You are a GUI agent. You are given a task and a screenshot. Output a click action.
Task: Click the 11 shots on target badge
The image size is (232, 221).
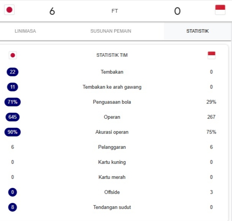pyautogui.click(x=12, y=87)
